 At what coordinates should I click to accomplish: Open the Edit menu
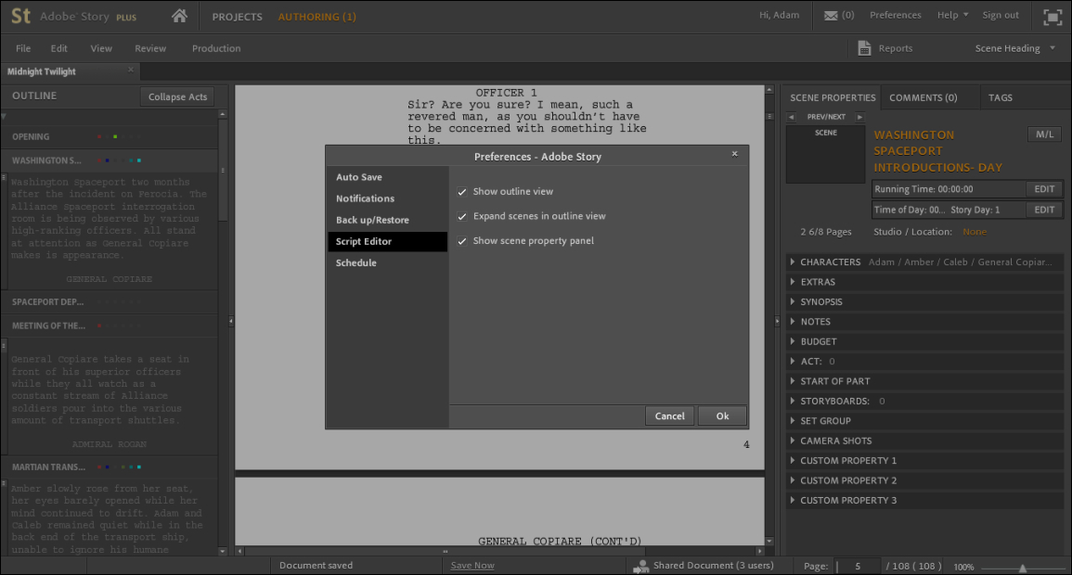click(x=58, y=48)
